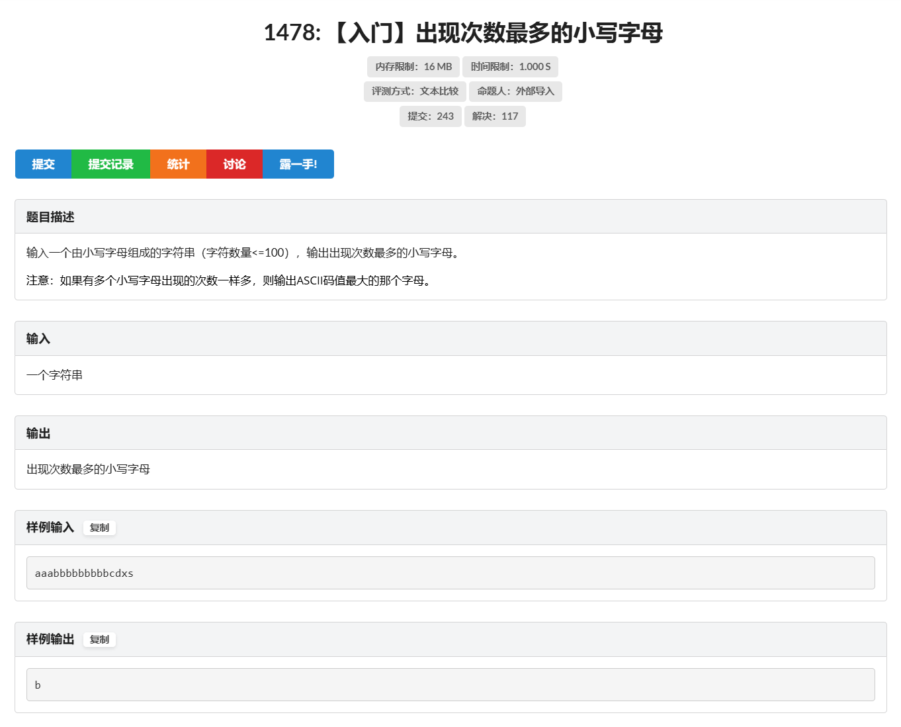Open the 提交记录 submission records page
This screenshot has width=901, height=727.
(x=110, y=164)
